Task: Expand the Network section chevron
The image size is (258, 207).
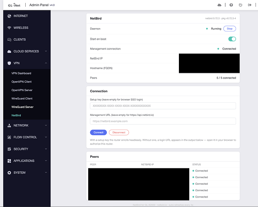Action: point(46,125)
